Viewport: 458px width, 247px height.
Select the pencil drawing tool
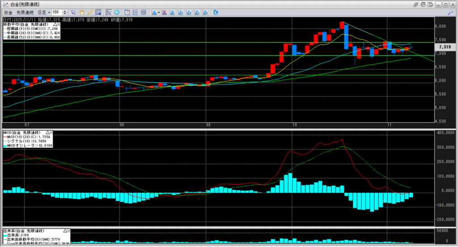(89, 12)
